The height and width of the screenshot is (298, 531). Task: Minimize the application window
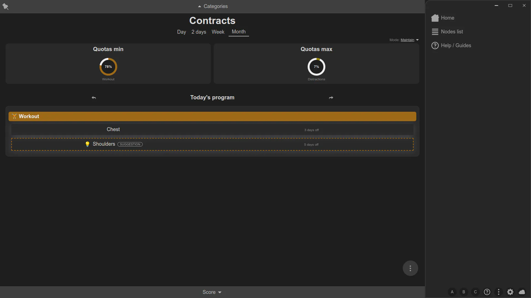pos(496,6)
